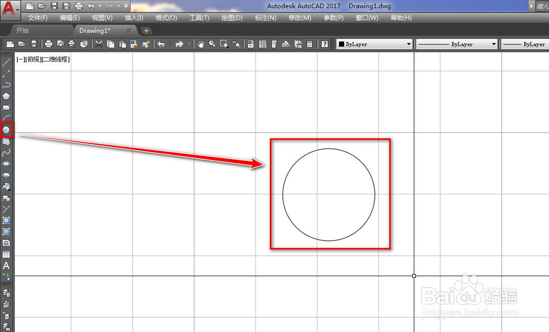This screenshot has height=332, width=549.
Task: Open the 文件(F) menu
Action: click(x=37, y=18)
